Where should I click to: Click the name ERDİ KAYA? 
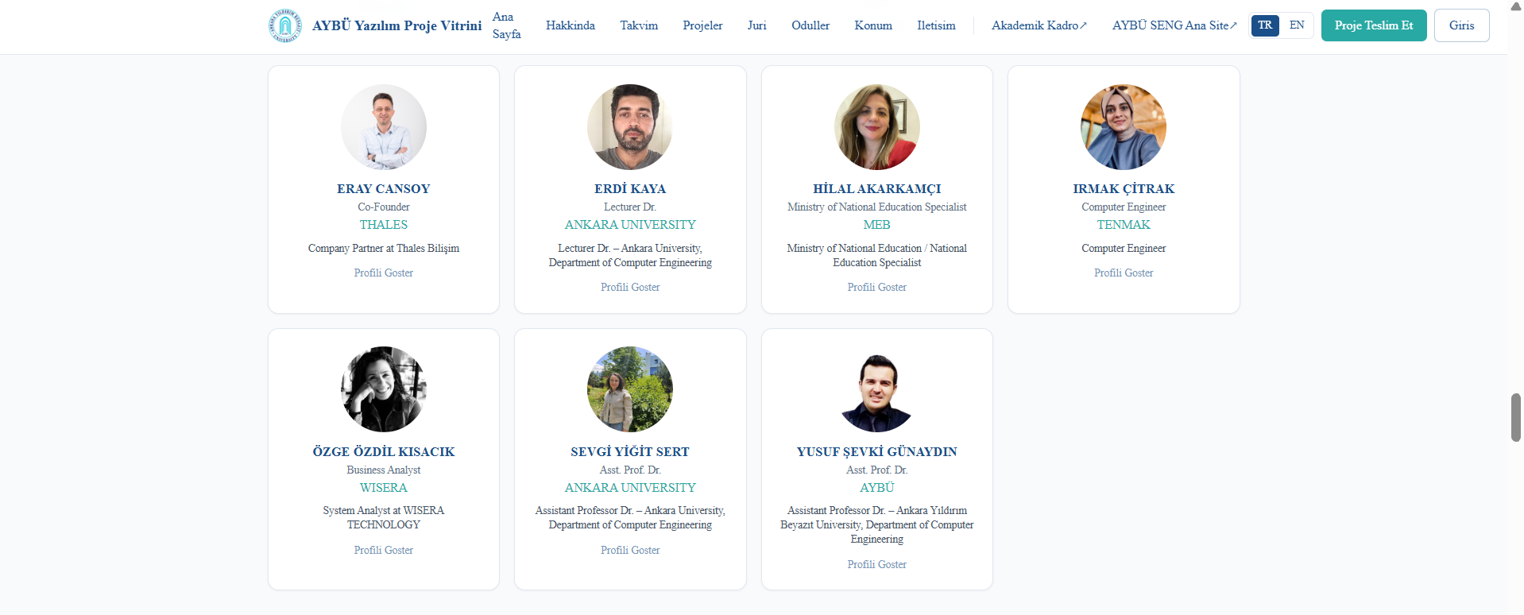630,188
